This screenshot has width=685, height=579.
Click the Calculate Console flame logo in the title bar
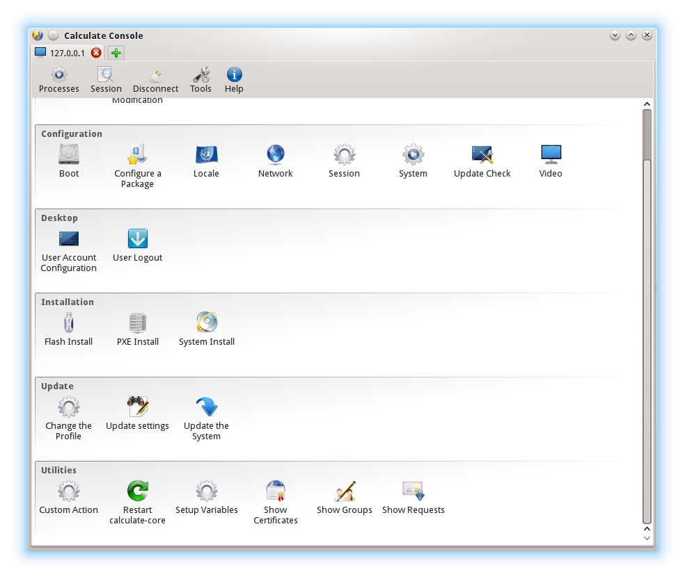[x=38, y=35]
